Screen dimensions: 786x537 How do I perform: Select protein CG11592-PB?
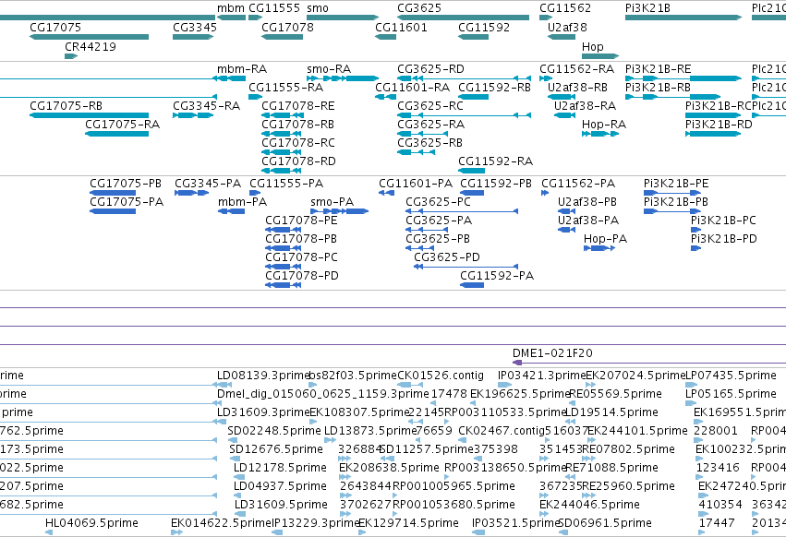click(472, 193)
